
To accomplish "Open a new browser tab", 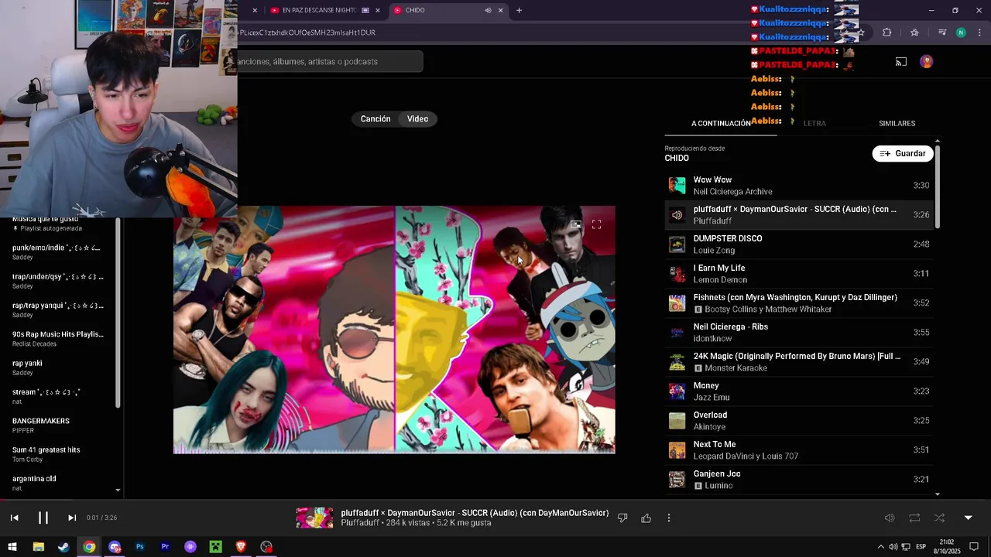I will click(519, 10).
